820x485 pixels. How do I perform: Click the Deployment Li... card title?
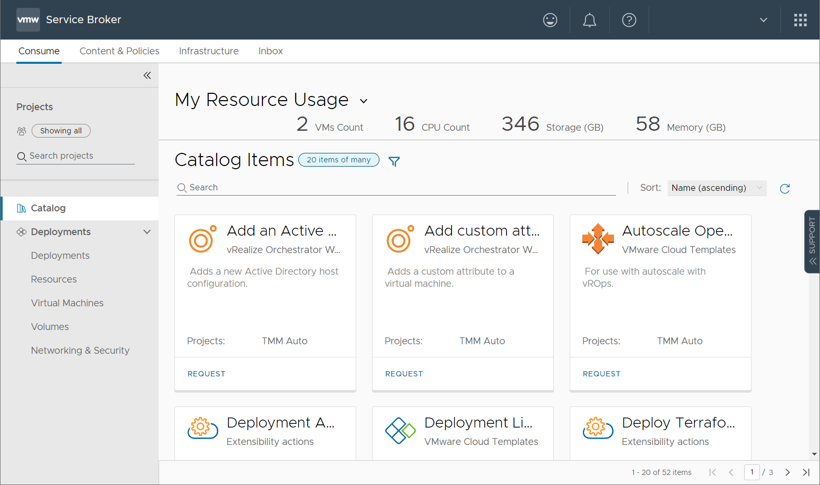(479, 423)
